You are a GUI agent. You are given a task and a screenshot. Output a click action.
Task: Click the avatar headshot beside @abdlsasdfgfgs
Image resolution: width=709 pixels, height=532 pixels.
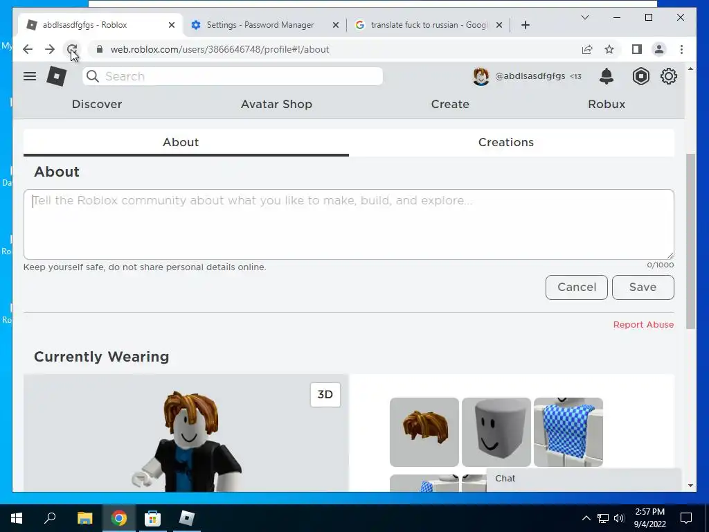coord(481,76)
